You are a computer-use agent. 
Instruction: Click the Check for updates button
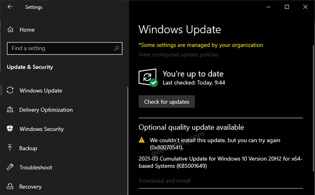pyautogui.click(x=166, y=101)
